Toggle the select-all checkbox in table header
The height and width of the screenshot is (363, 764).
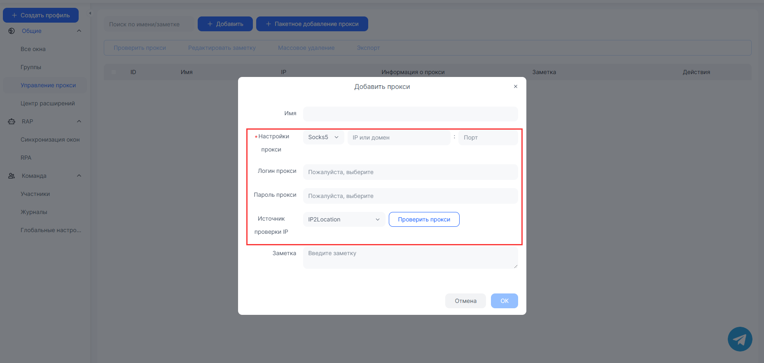[x=114, y=72]
